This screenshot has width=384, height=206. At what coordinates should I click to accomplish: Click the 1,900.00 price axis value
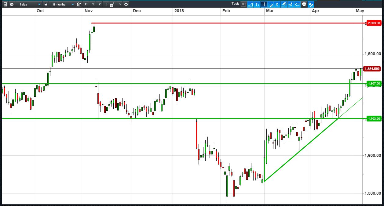373,54
